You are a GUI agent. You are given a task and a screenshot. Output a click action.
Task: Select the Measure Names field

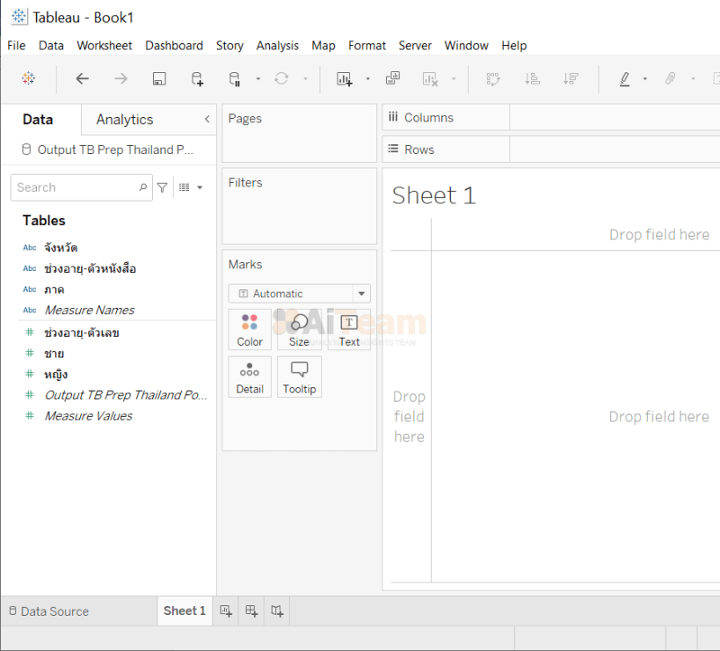[x=90, y=311]
